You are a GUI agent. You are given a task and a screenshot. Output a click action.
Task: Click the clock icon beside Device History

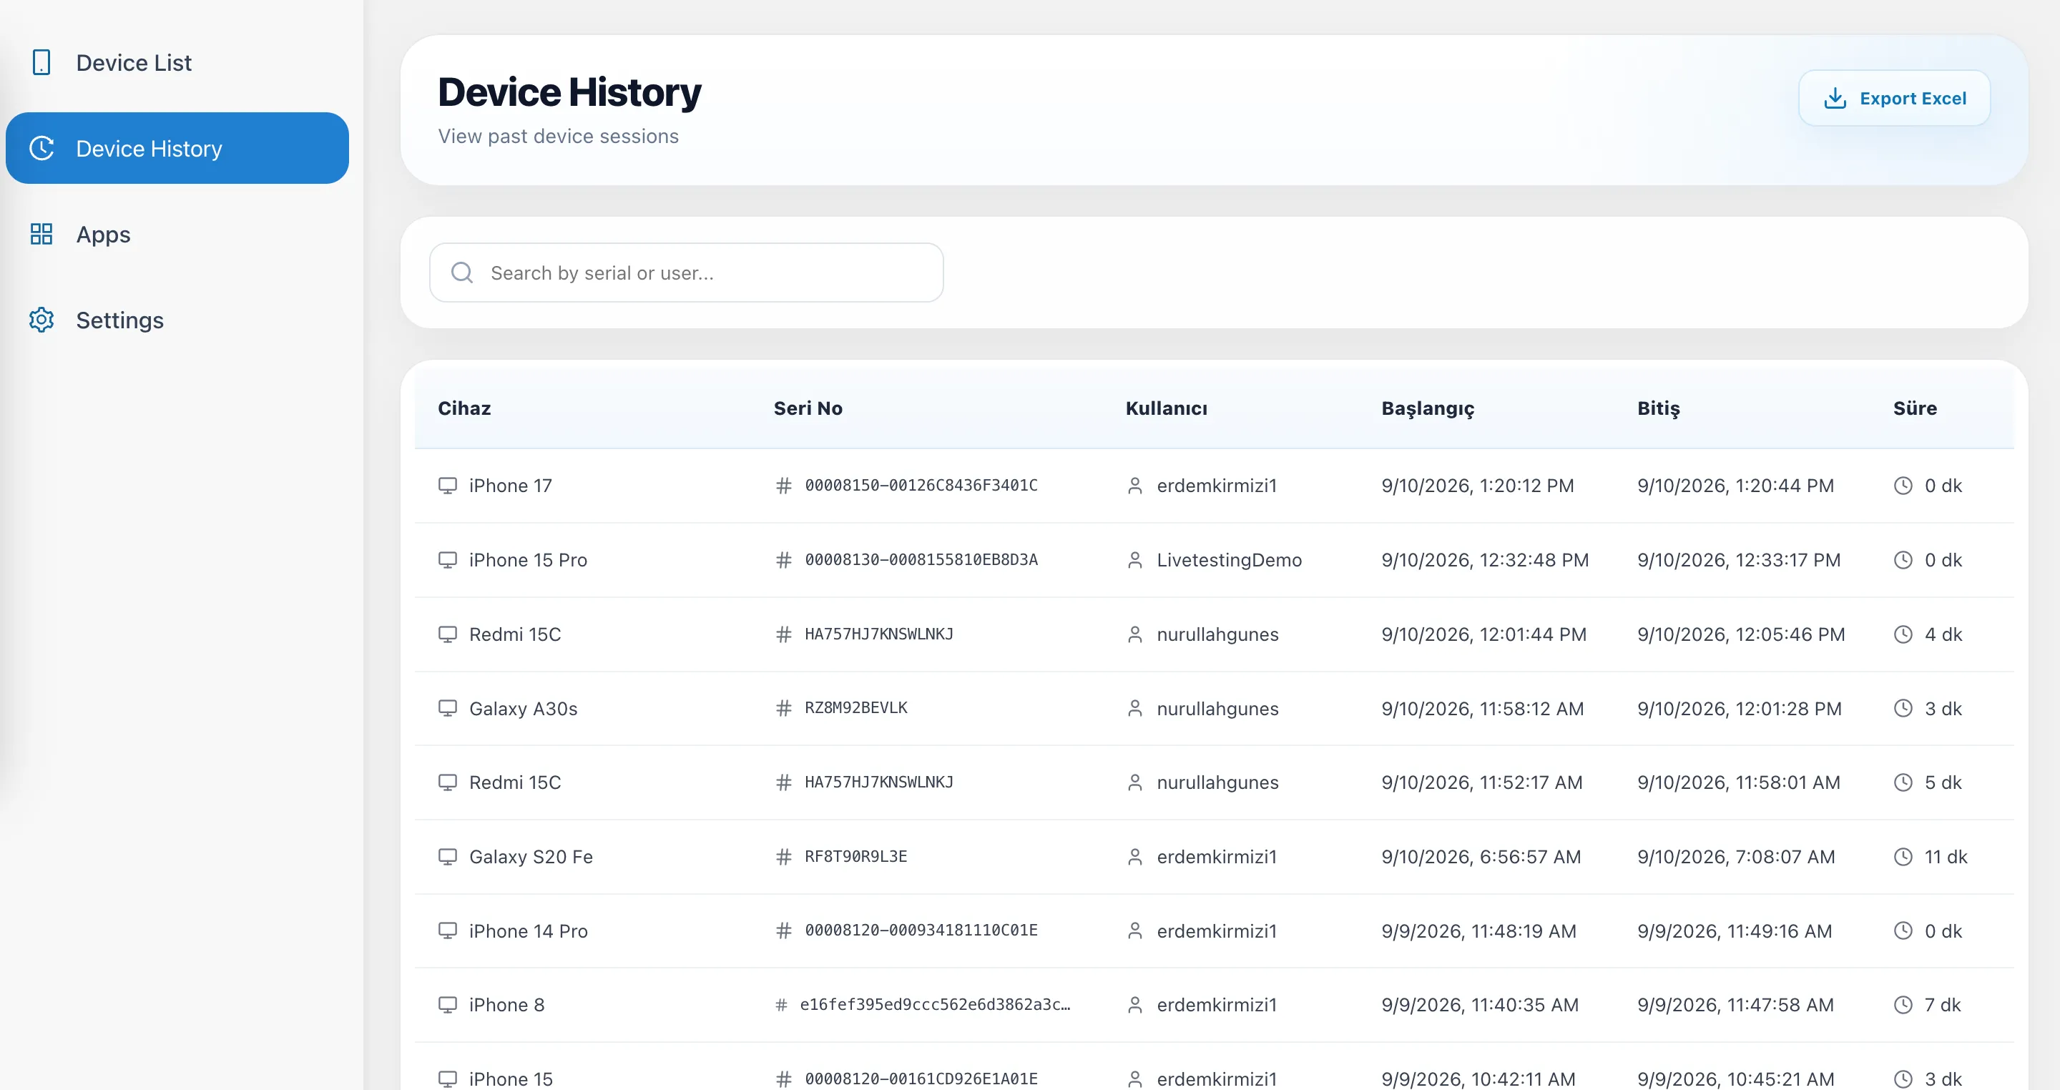pos(41,148)
